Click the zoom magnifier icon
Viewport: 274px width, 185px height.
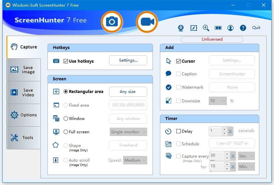206,28
